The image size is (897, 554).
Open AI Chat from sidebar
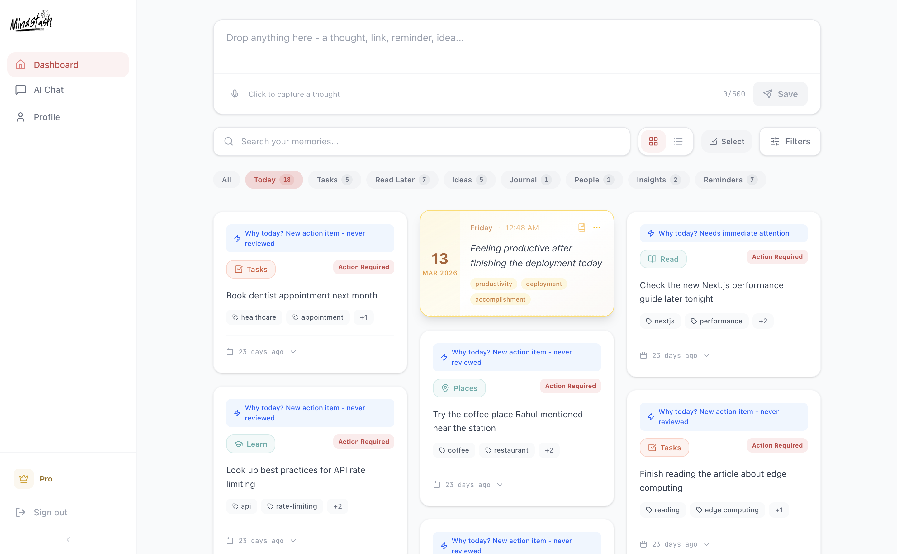tap(49, 90)
